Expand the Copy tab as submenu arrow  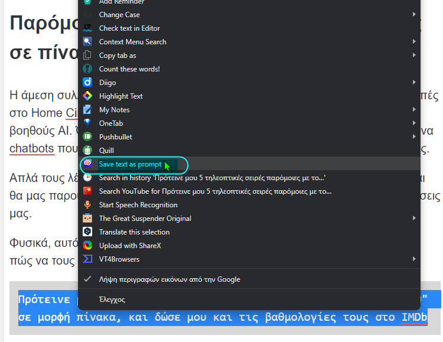pos(414,55)
